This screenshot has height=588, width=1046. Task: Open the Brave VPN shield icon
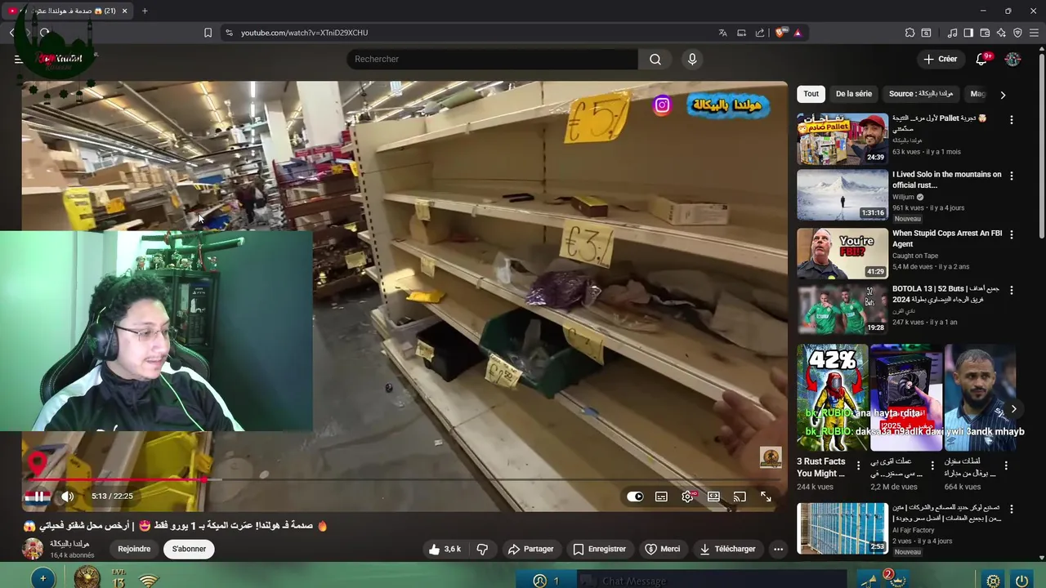pos(1017,33)
